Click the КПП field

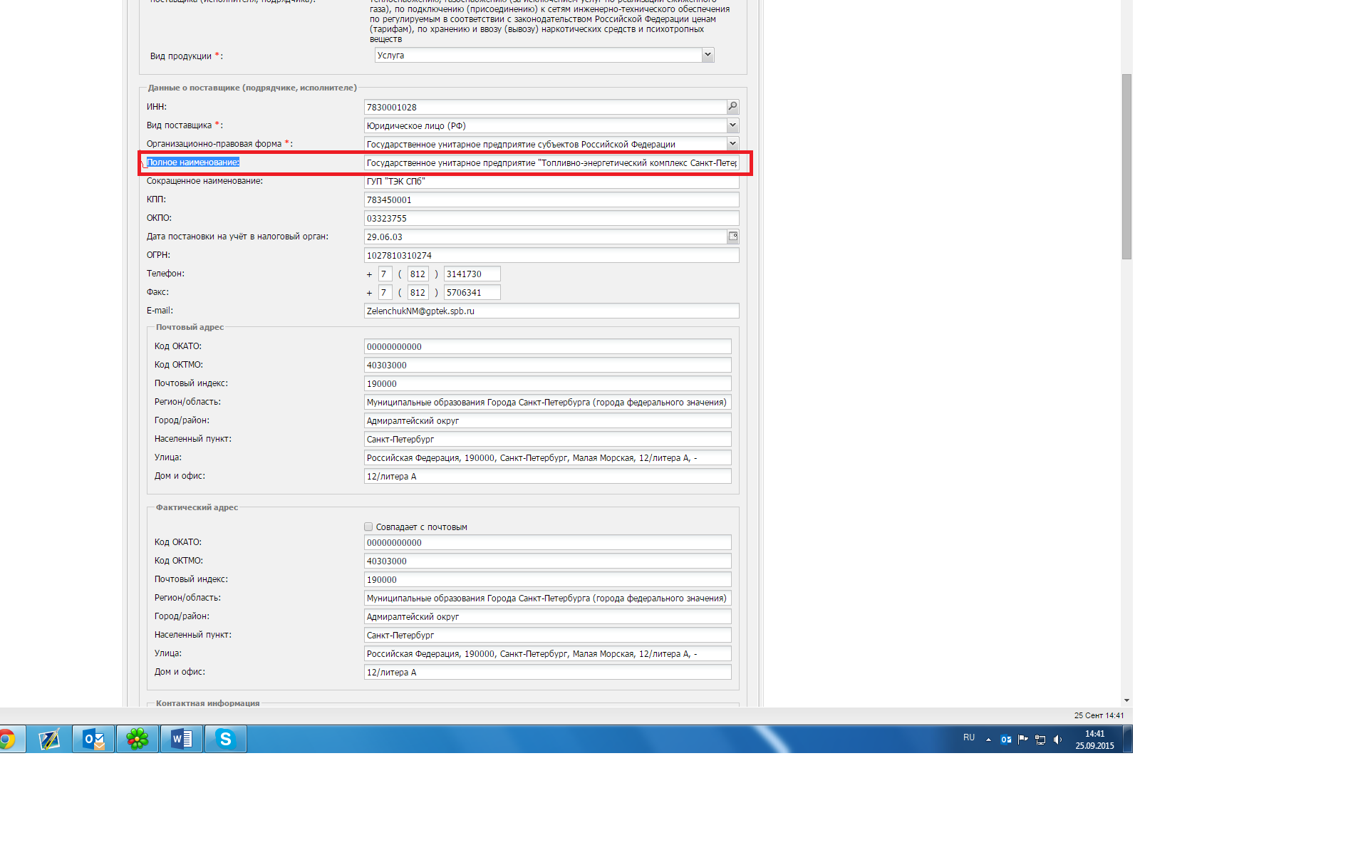(551, 199)
